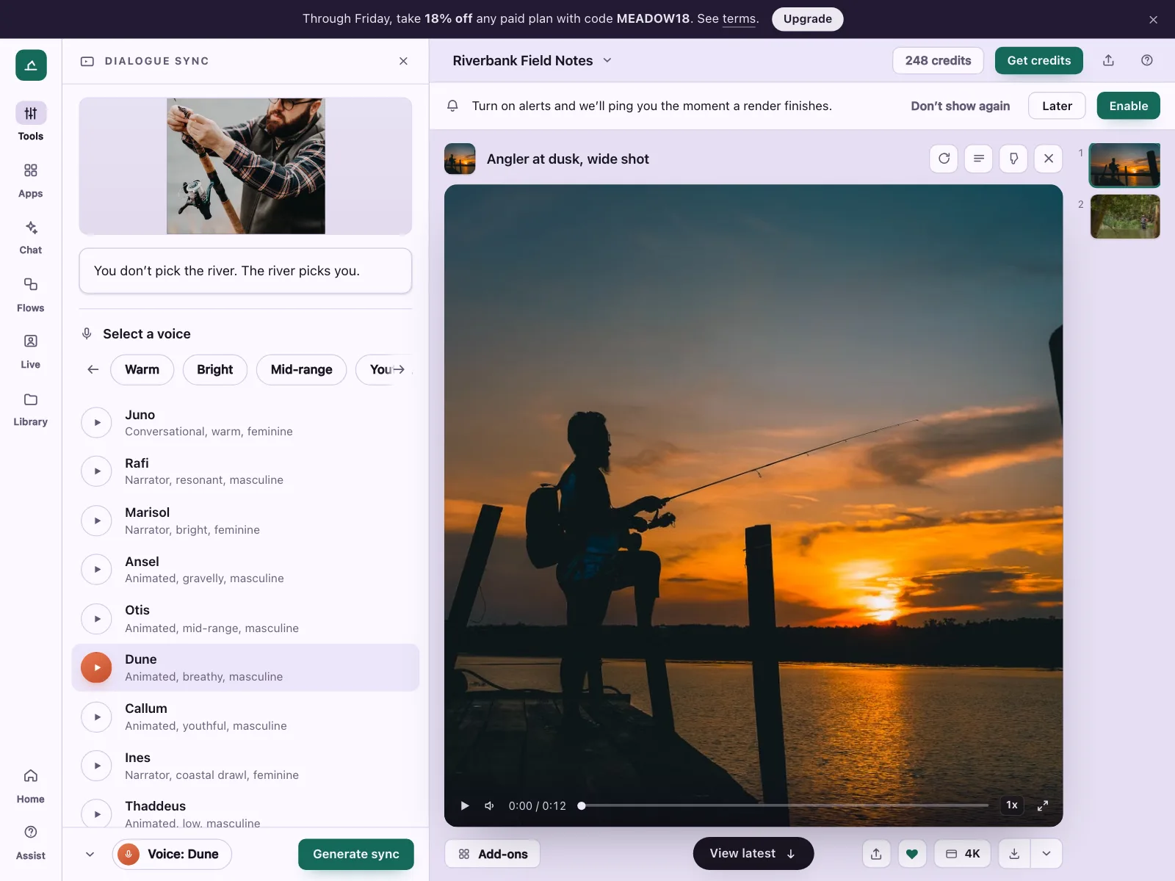This screenshot has height=881, width=1175.
Task: Click Don't show again for alerts
Action: coord(960,106)
